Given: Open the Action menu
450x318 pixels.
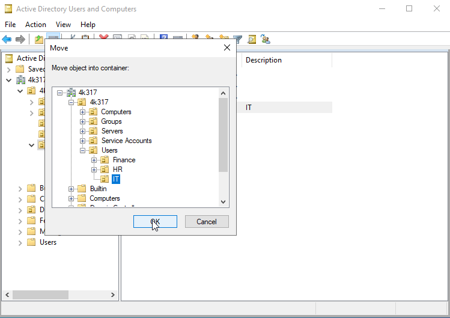Looking at the screenshot, I should coord(35,25).
